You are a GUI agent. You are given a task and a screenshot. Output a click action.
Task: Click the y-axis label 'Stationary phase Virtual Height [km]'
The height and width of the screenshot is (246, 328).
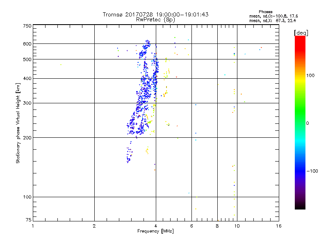tap(18, 123)
